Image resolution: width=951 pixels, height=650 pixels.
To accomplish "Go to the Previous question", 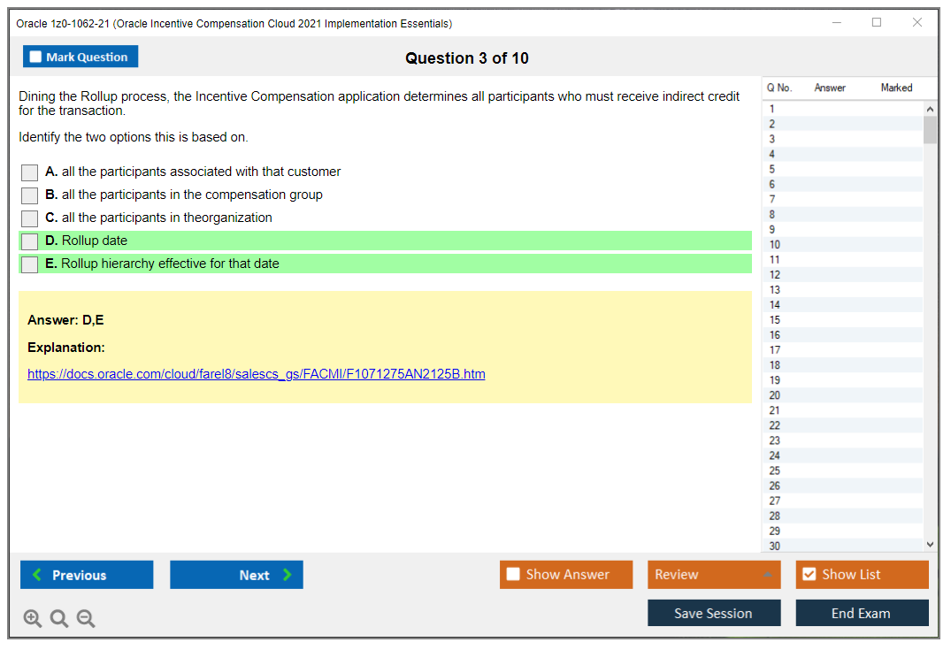I will [86, 574].
